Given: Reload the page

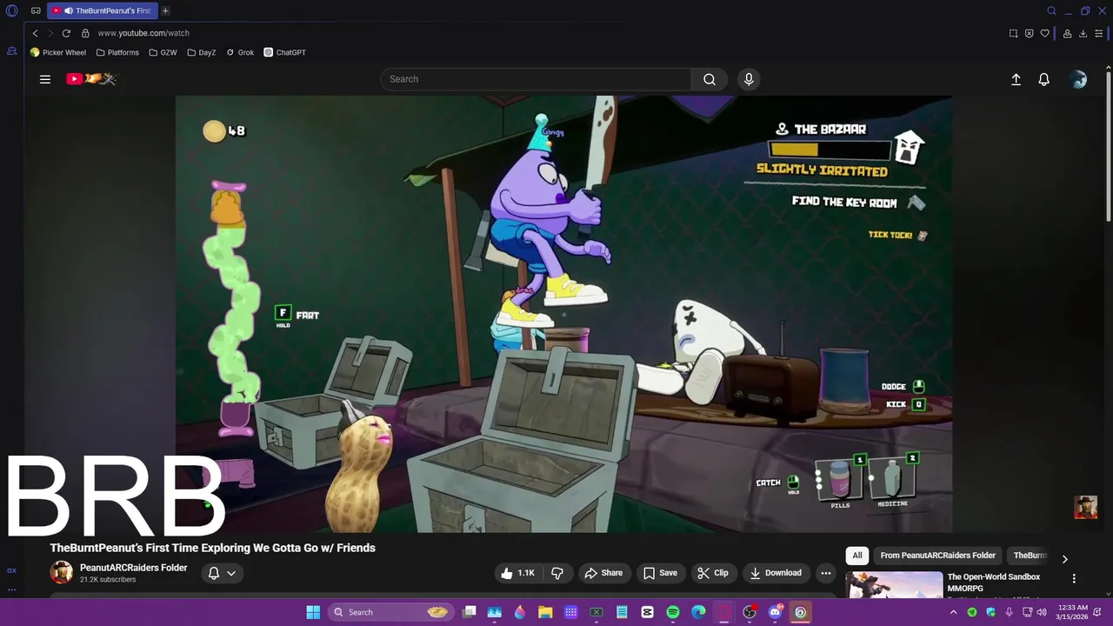Looking at the screenshot, I should click(x=66, y=33).
